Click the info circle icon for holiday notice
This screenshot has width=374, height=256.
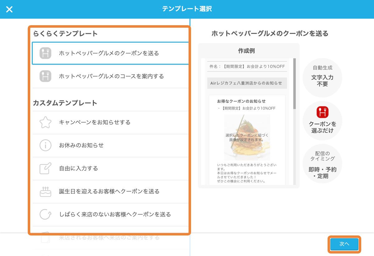(46, 145)
